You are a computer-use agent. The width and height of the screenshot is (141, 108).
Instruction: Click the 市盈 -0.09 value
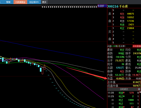point(120,79)
